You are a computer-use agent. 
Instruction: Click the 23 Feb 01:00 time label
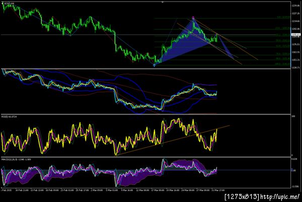[x=67, y=190]
